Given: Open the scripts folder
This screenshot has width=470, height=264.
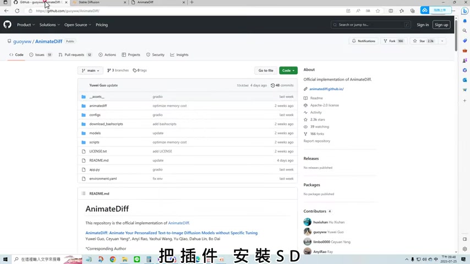Looking at the screenshot, I should point(94,142).
